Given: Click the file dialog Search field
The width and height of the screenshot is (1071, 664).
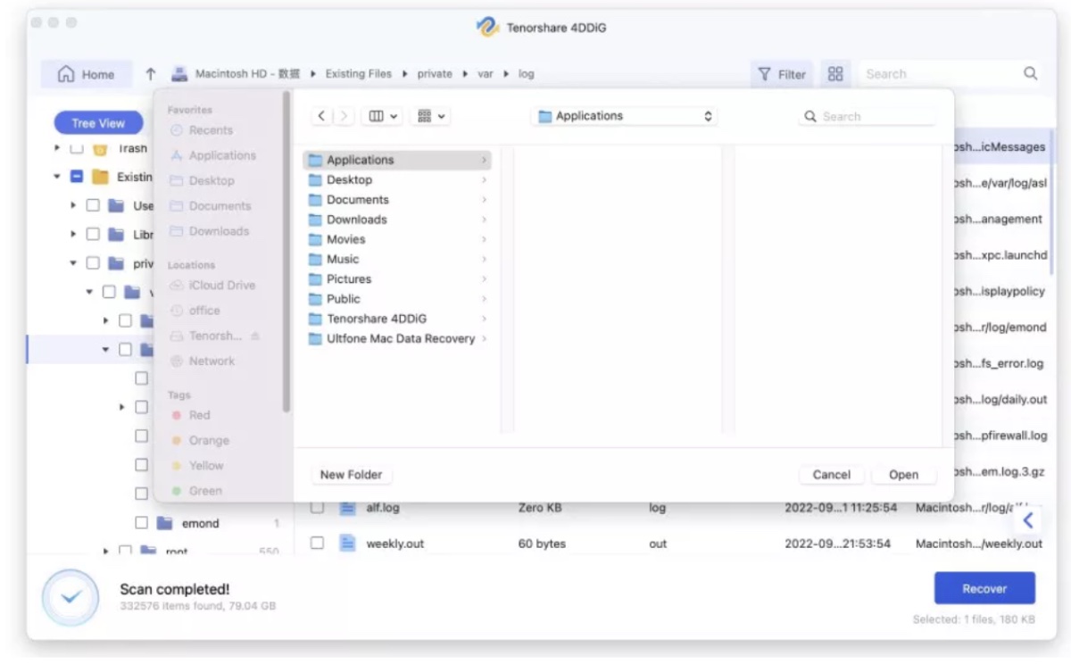Looking at the screenshot, I should [x=866, y=116].
